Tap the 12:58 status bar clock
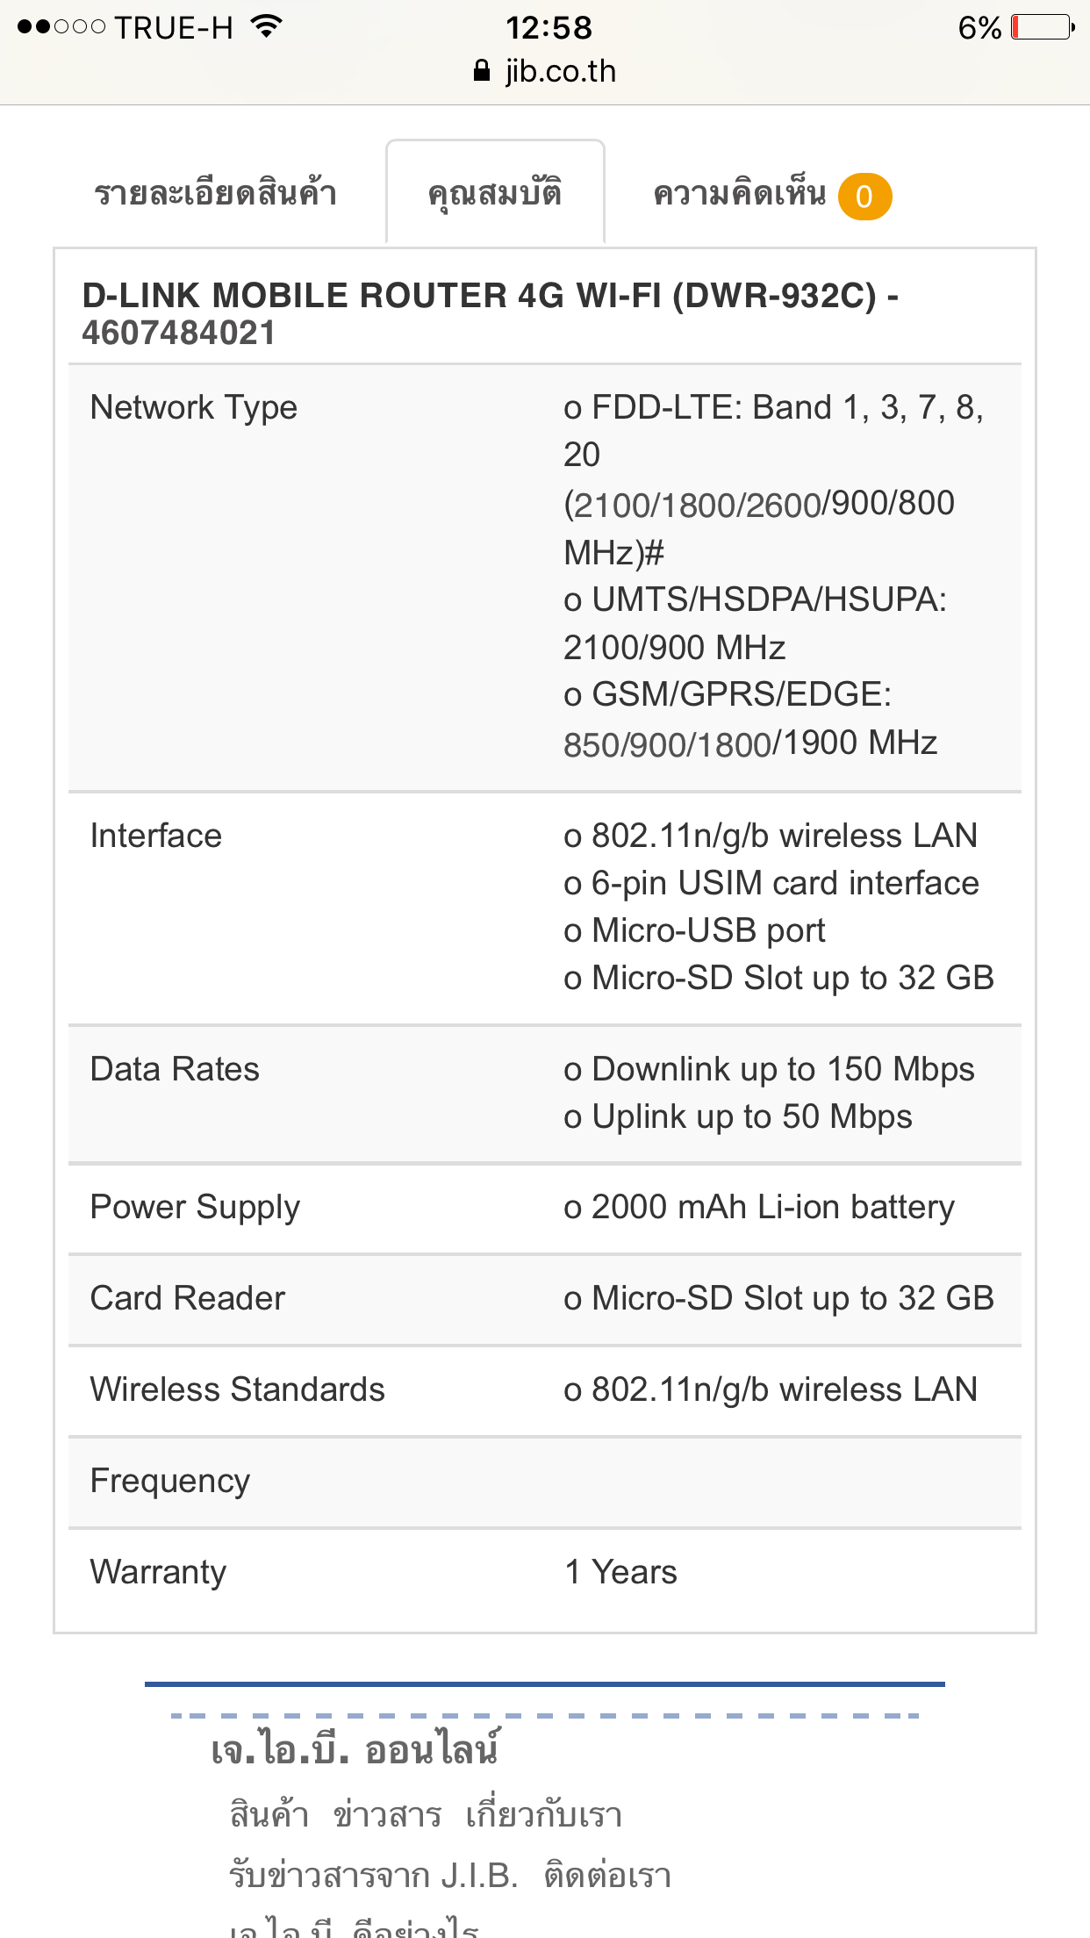The image size is (1090, 1938). 549,27
